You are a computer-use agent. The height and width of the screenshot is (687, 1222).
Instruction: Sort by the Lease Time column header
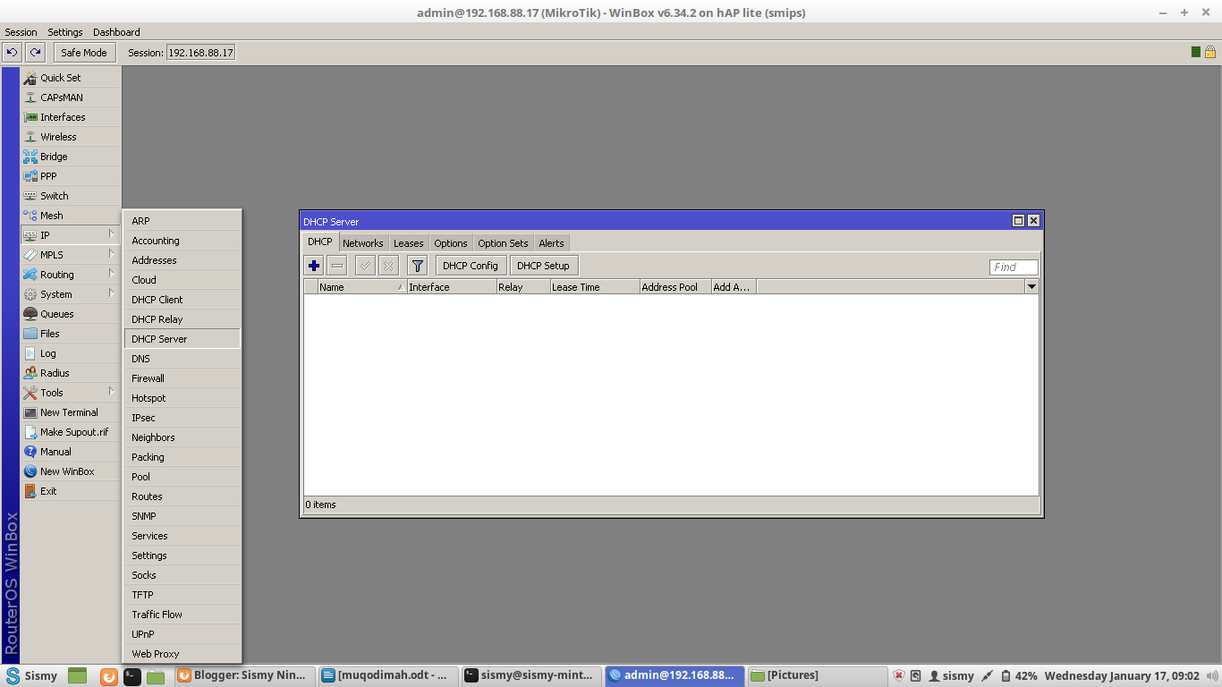[594, 287]
